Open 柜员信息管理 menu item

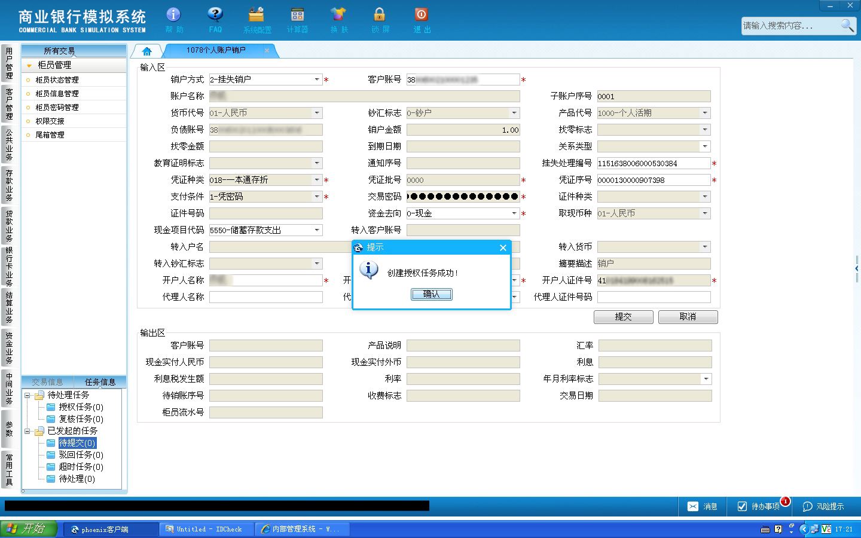[x=57, y=94]
